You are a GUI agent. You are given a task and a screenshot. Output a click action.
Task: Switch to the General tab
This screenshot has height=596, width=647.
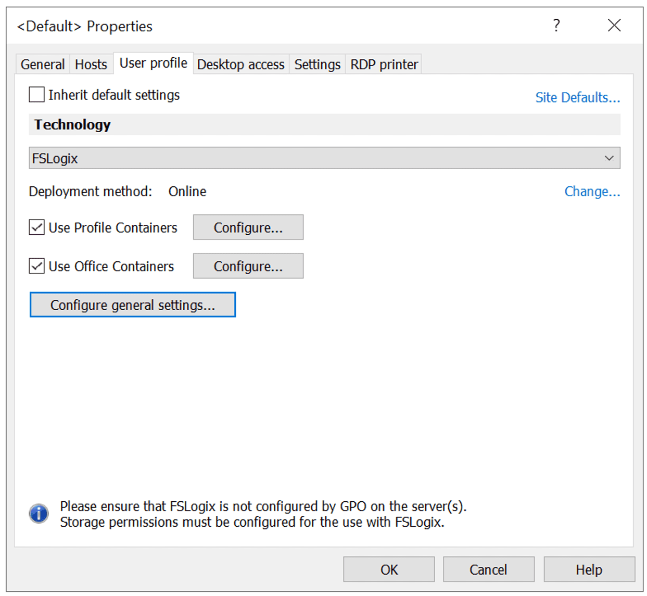[42, 64]
